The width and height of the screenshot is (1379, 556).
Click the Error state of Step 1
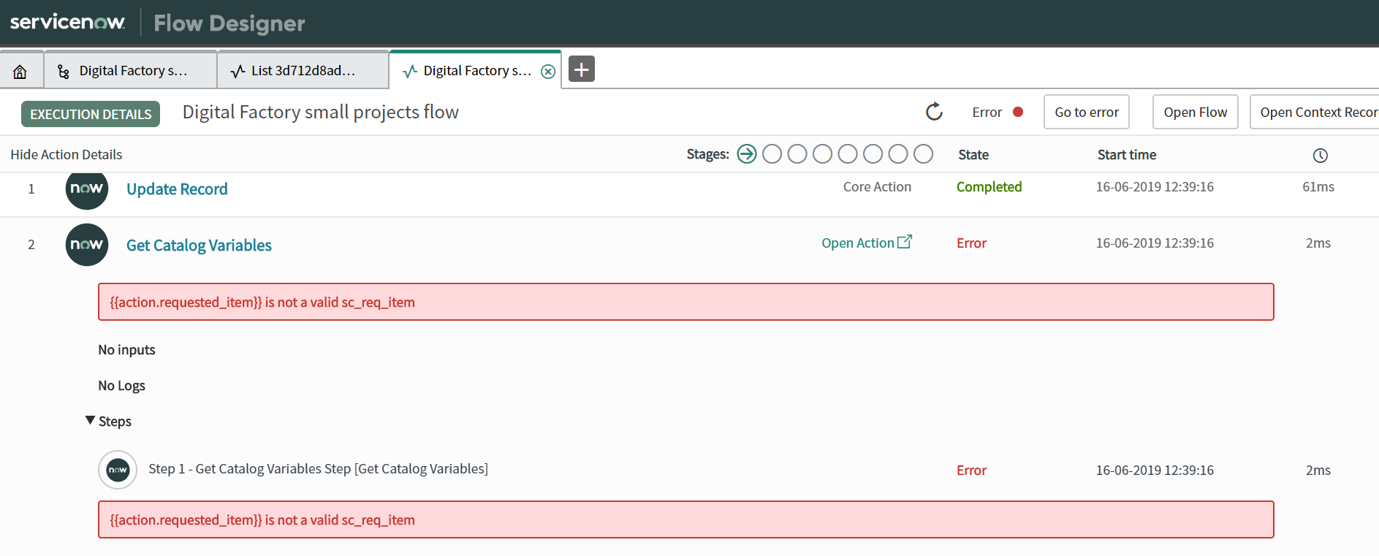(971, 471)
